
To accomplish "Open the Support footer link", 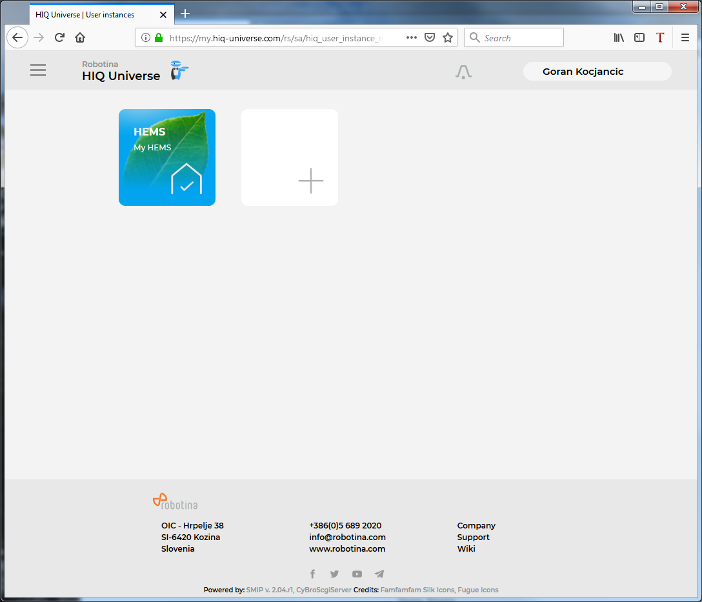I will click(473, 537).
